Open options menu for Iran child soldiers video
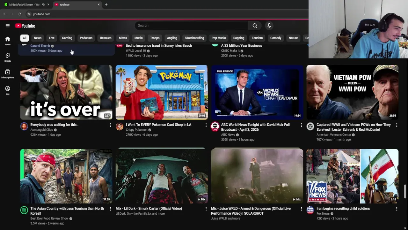This screenshot has width=408, height=230. (397, 209)
